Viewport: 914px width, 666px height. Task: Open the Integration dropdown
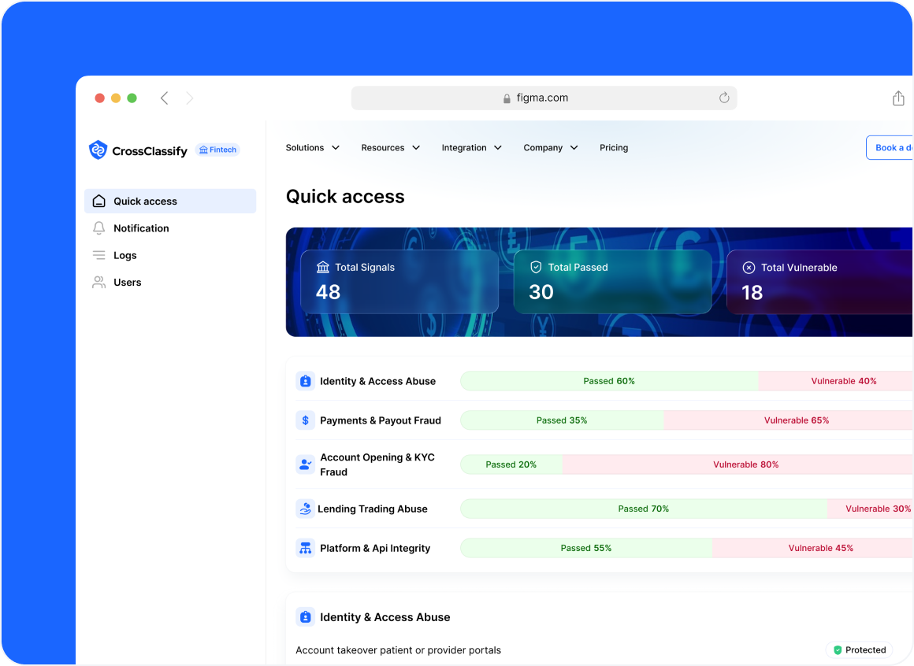[x=471, y=147]
